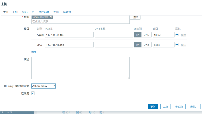This screenshot has height=114, width=202.
Task: Select the 主机 tab
Action: 6,12
